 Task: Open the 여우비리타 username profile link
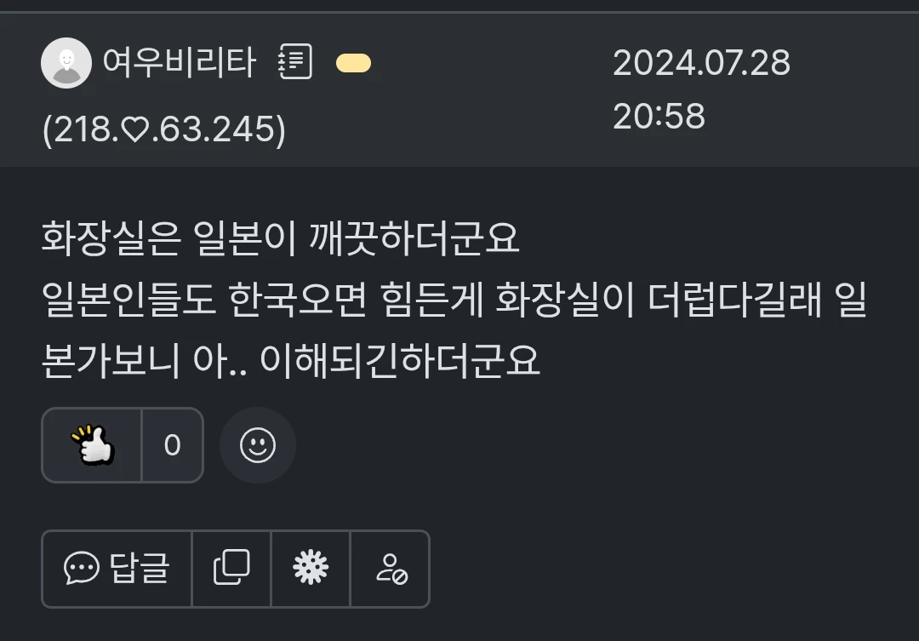[180, 62]
